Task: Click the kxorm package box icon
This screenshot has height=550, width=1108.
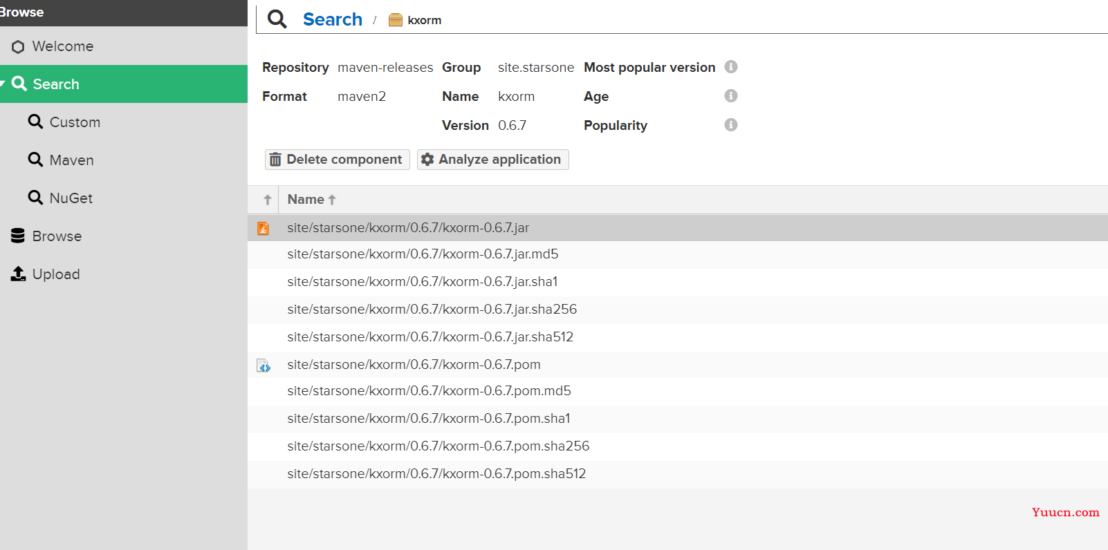Action: [396, 20]
